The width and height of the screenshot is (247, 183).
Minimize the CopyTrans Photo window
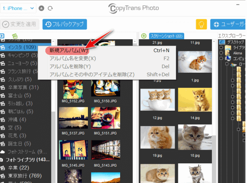[x=238, y=5]
